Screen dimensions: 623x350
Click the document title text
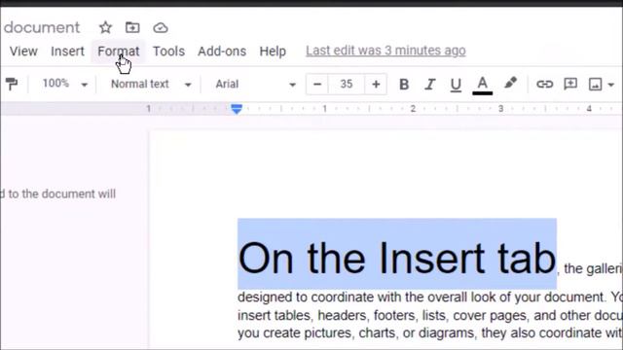pyautogui.click(x=42, y=27)
